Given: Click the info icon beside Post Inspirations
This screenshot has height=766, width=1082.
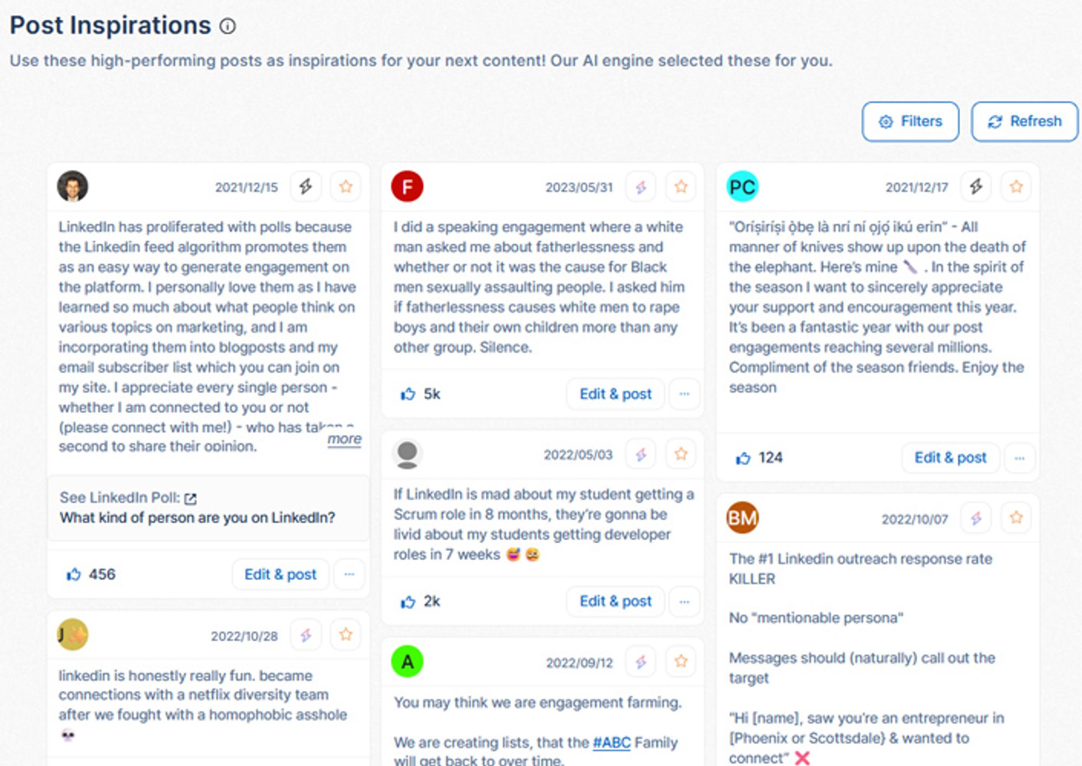Looking at the screenshot, I should (x=228, y=26).
